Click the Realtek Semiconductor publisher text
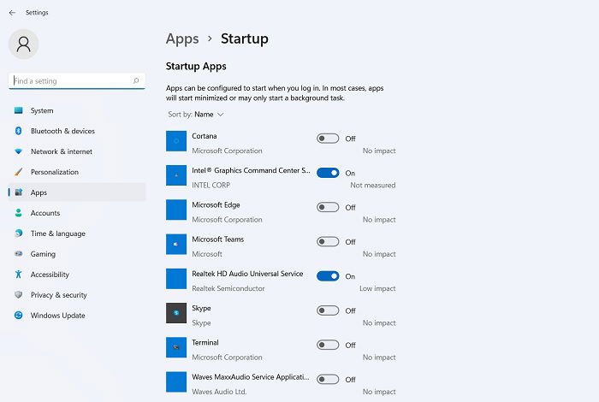The height and width of the screenshot is (402, 599). pos(228,288)
